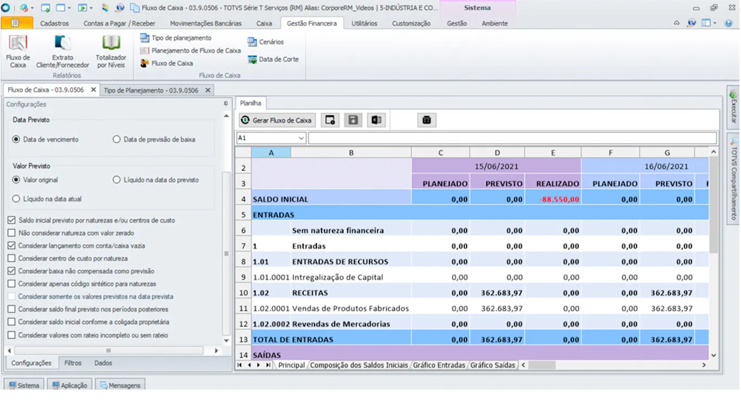Uncheck Considerar baixa não compensada como previsão
The height and width of the screenshot is (410, 741).
[x=11, y=271]
